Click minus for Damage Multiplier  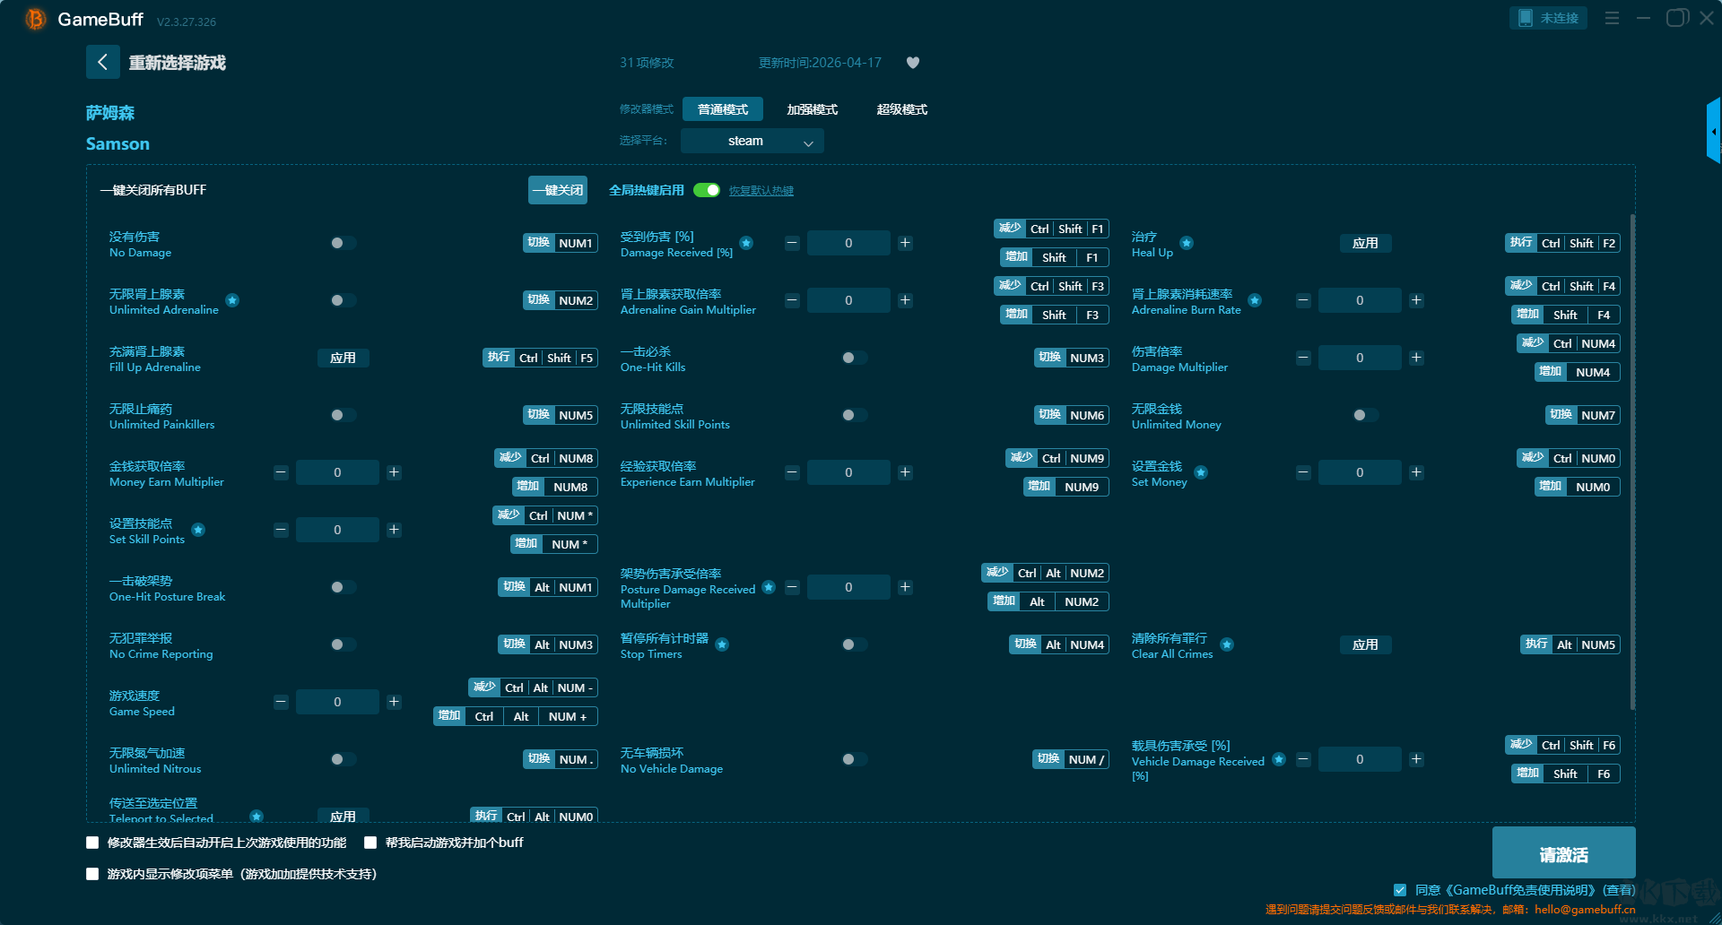point(1303,358)
